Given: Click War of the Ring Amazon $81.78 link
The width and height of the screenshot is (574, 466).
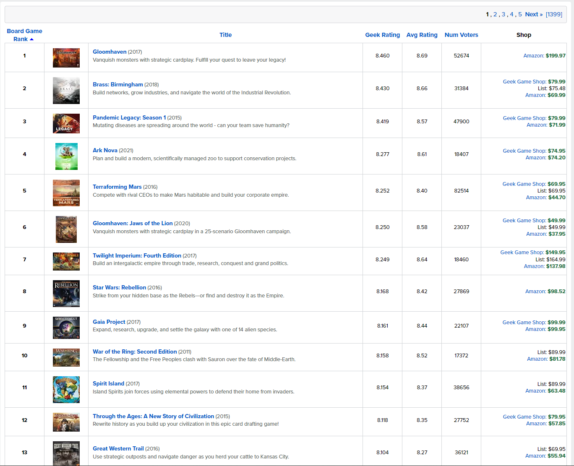Looking at the screenshot, I should (x=546, y=359).
